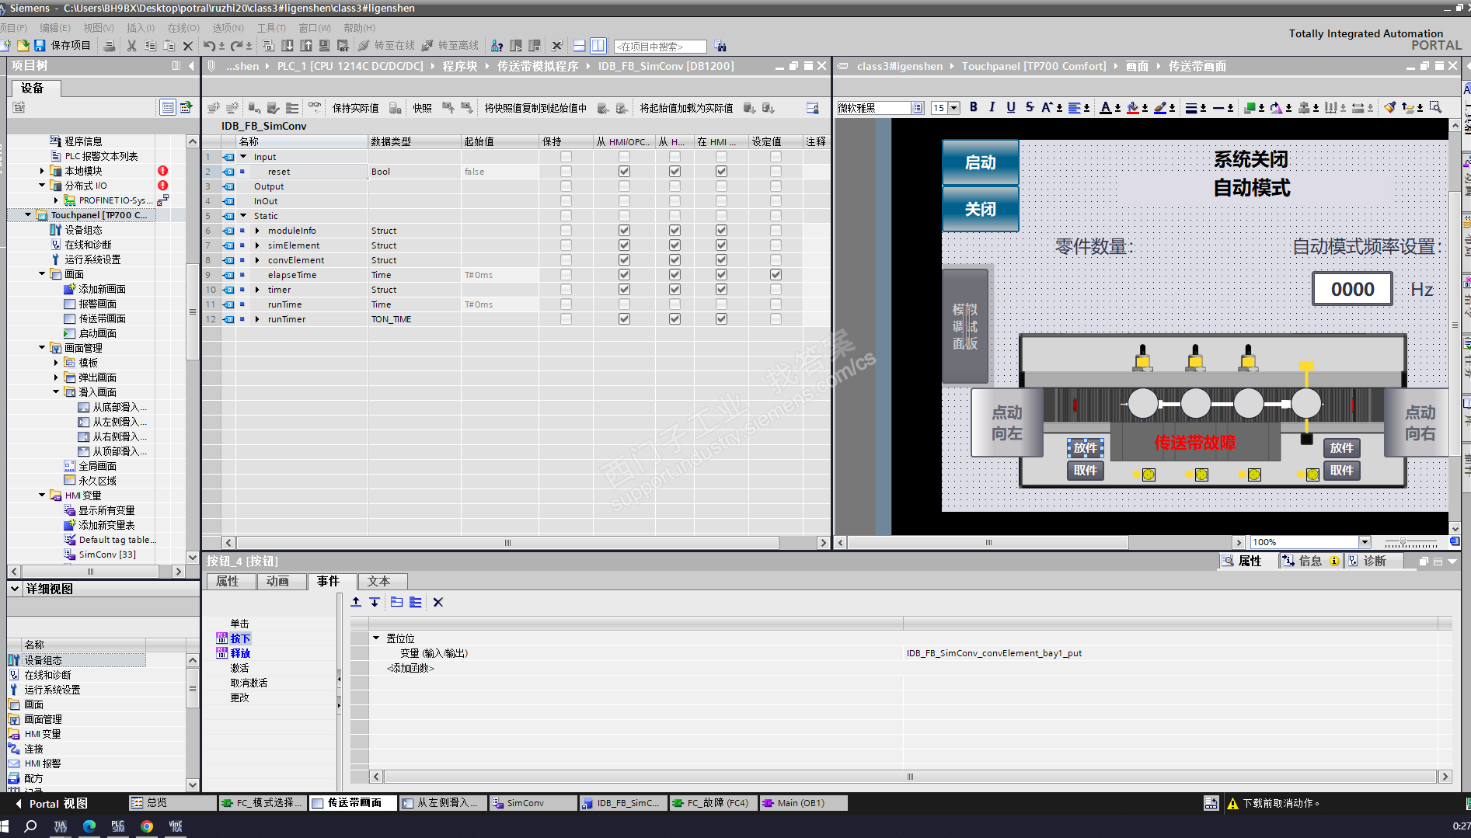Click the 启动 button on HMI screen
The image size is (1471, 838).
click(980, 162)
